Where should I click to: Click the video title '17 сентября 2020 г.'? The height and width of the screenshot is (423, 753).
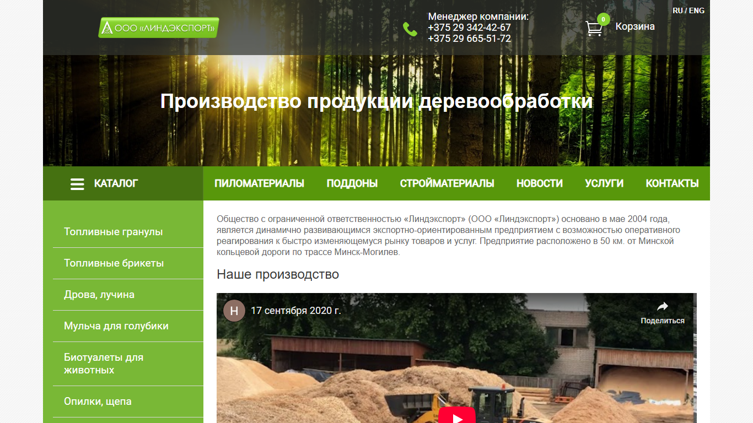pyautogui.click(x=296, y=311)
